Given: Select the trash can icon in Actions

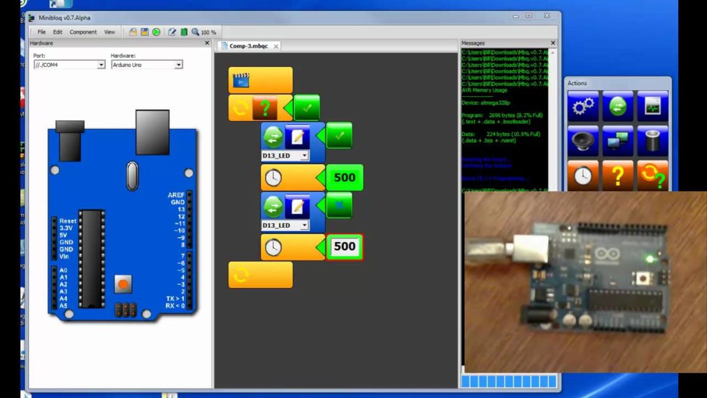Looking at the screenshot, I should click(x=653, y=140).
